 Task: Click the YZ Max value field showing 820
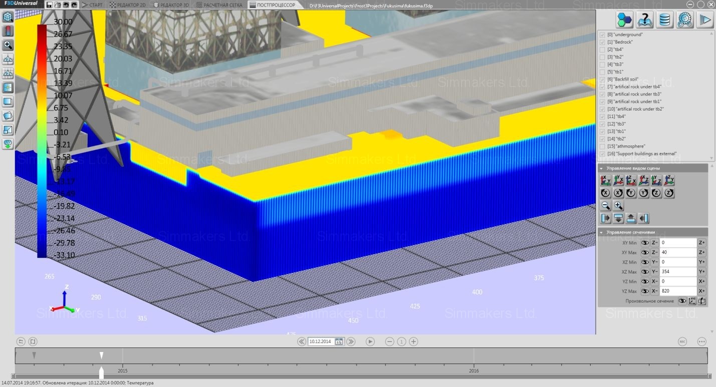pos(678,291)
